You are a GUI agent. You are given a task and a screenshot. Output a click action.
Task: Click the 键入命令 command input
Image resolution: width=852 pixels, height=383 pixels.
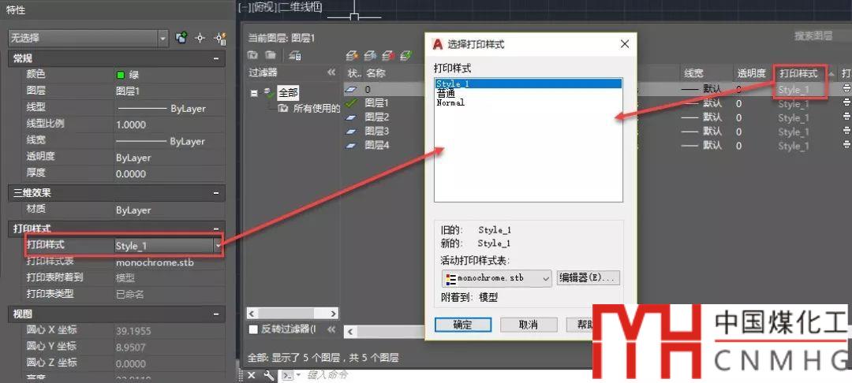(x=327, y=375)
